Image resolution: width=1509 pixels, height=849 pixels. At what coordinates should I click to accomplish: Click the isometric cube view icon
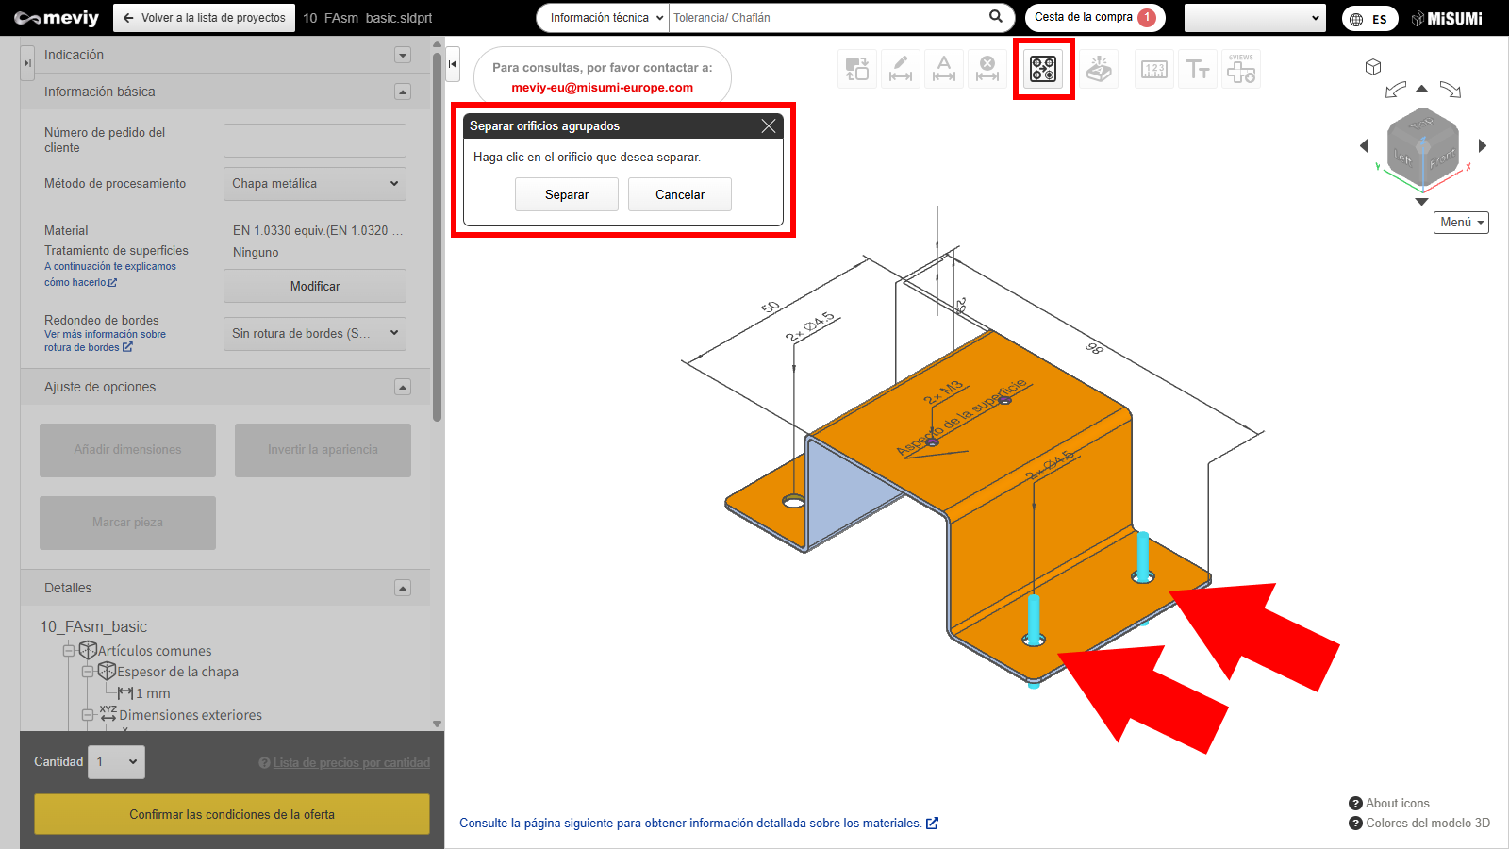click(x=1373, y=67)
